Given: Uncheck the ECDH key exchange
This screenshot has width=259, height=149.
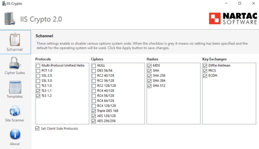Looking at the screenshot, I should [x=205, y=76].
